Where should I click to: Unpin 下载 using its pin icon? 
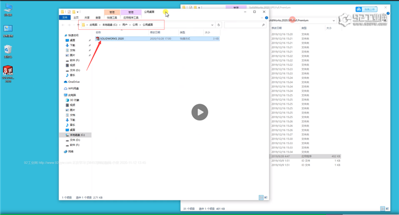[x=89, y=45]
